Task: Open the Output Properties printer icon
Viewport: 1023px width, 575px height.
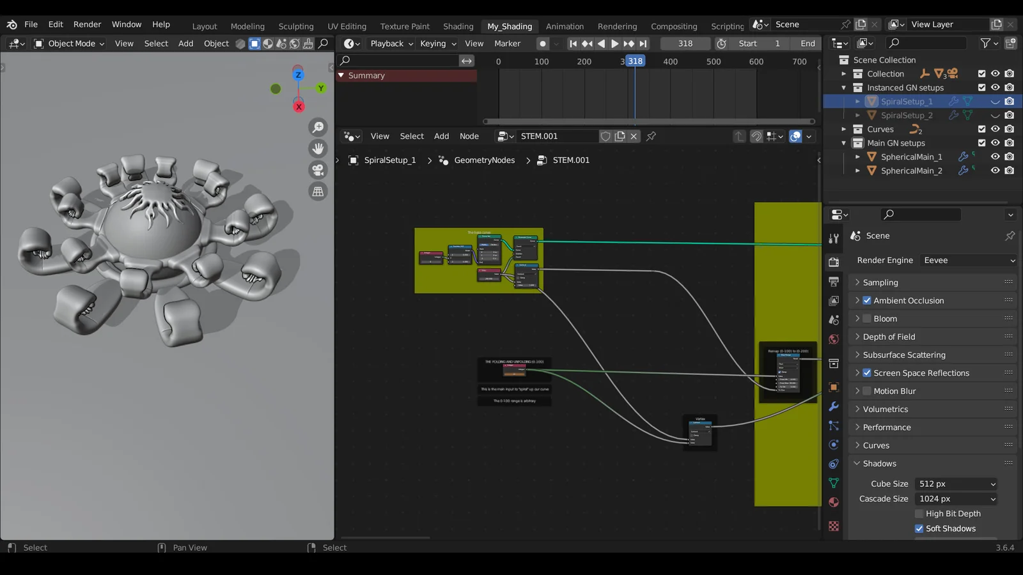Action: (833, 282)
